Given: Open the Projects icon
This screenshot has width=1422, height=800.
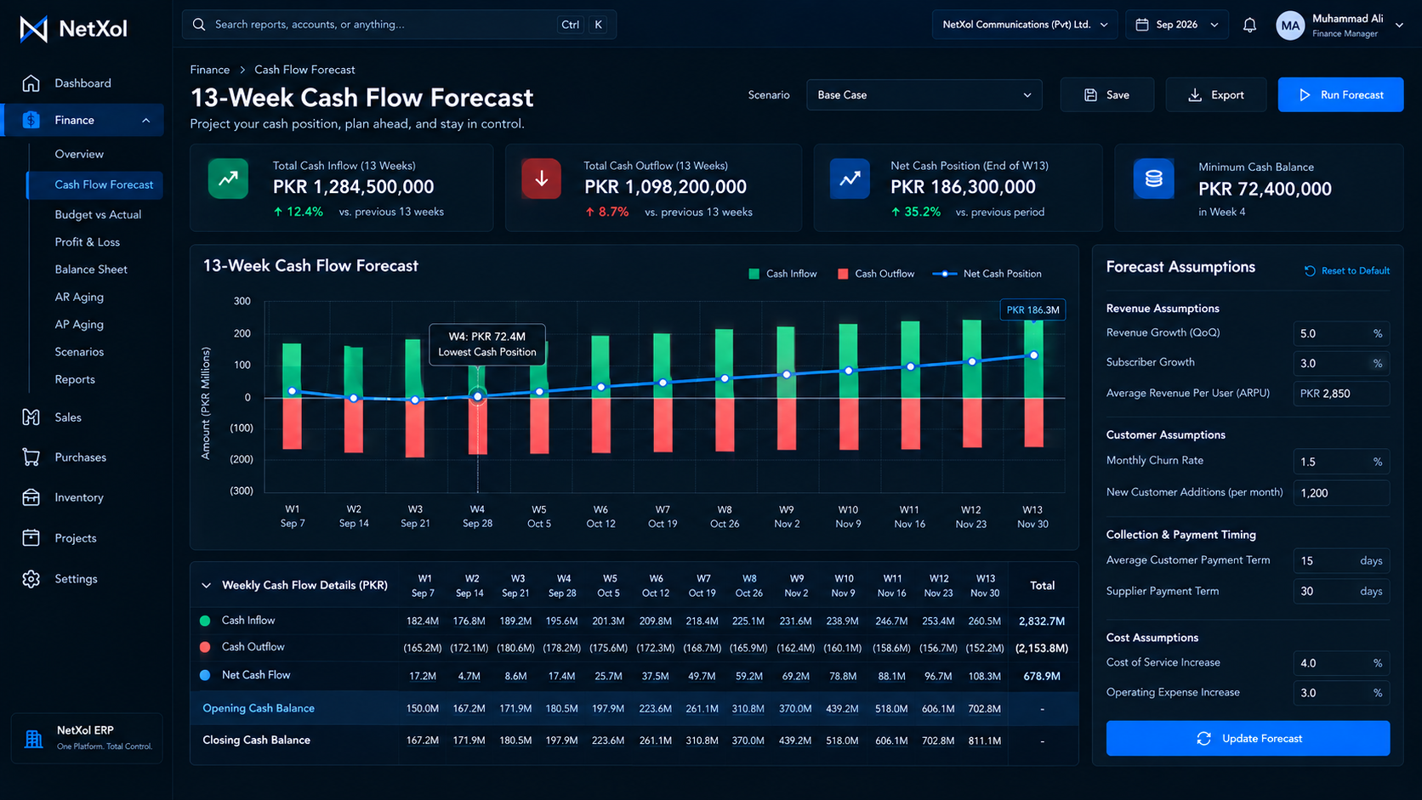Looking at the screenshot, I should click(31, 538).
